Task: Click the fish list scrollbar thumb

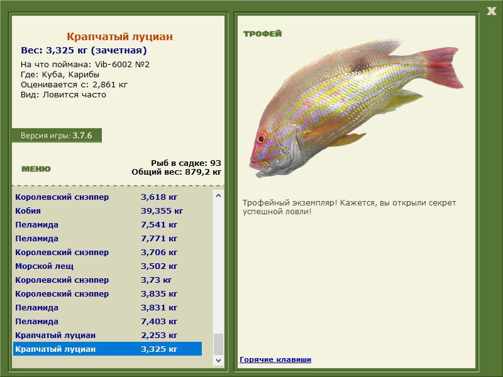Action: coord(218,344)
